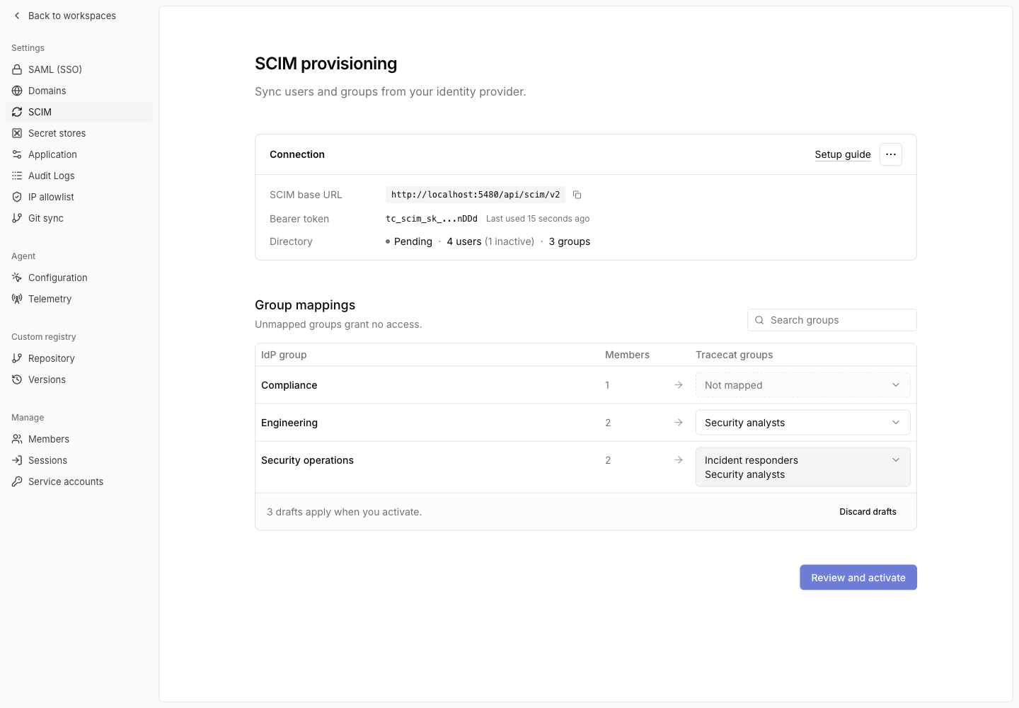
Task: Open the Sessions page
Action: pyautogui.click(x=79, y=460)
